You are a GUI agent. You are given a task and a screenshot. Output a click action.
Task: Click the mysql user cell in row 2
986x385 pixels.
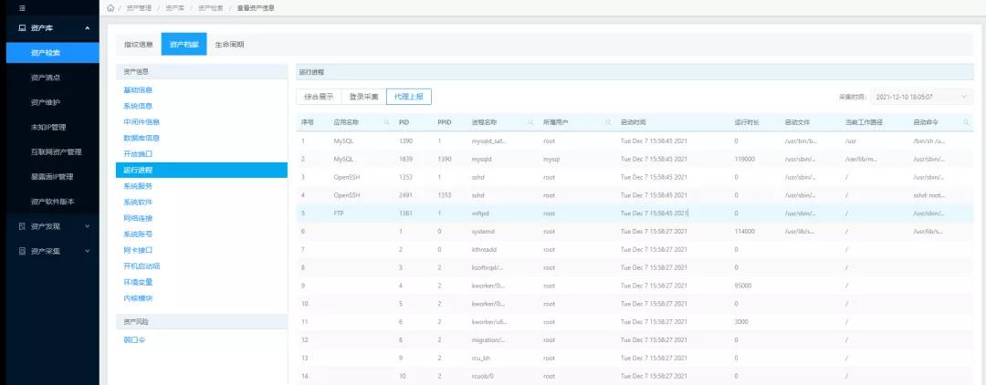coord(551,160)
